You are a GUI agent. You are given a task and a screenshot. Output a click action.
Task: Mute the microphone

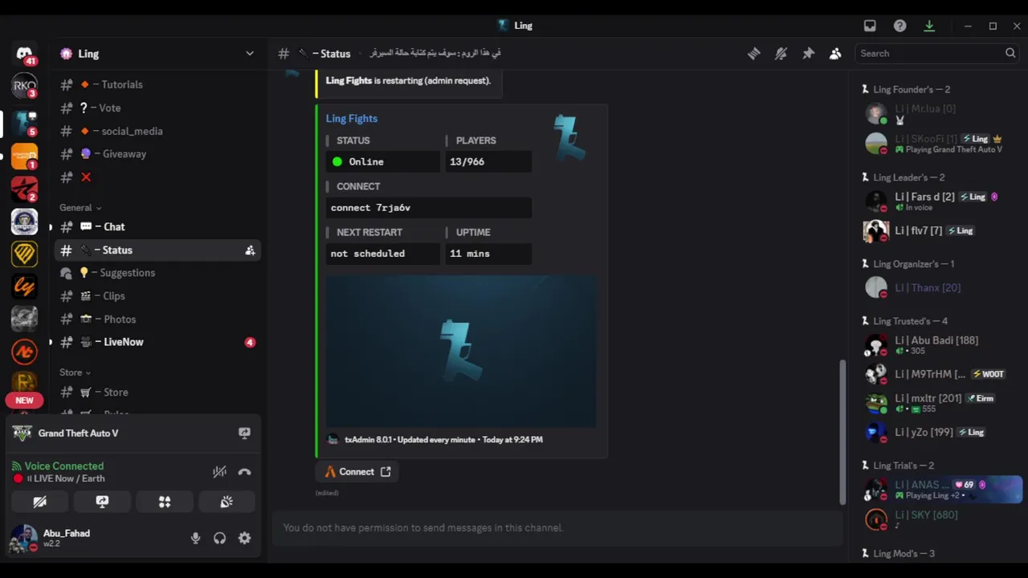[x=195, y=538]
